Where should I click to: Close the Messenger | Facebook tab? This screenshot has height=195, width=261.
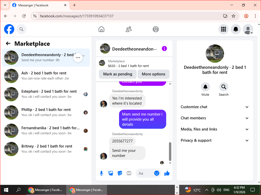tap(65, 5)
